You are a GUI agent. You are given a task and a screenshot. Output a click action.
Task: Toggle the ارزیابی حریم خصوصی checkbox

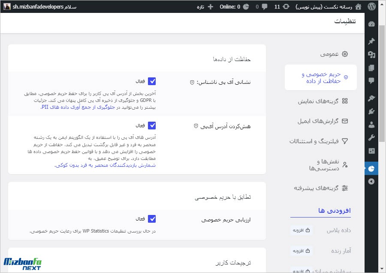tap(152, 219)
